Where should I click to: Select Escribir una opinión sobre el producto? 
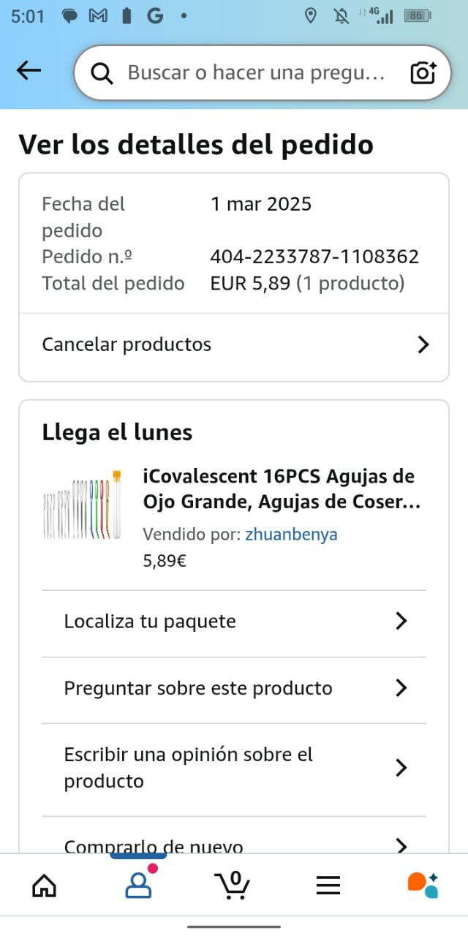click(189, 768)
